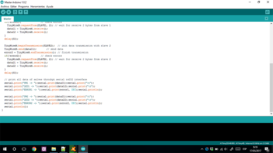Image resolution: width=273 pixels, height=153 pixels.
Task: Open the Archivo menu
Action: pyautogui.click(x=5, y=7)
